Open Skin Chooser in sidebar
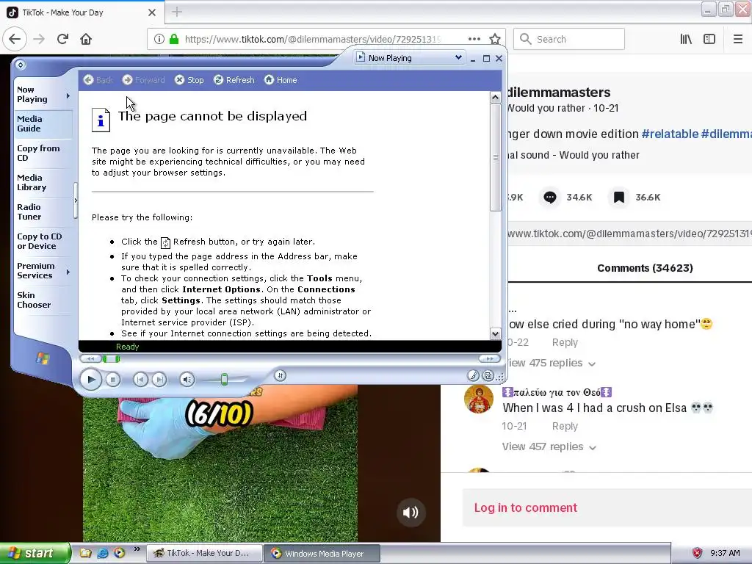This screenshot has height=564, width=752. [x=43, y=300]
